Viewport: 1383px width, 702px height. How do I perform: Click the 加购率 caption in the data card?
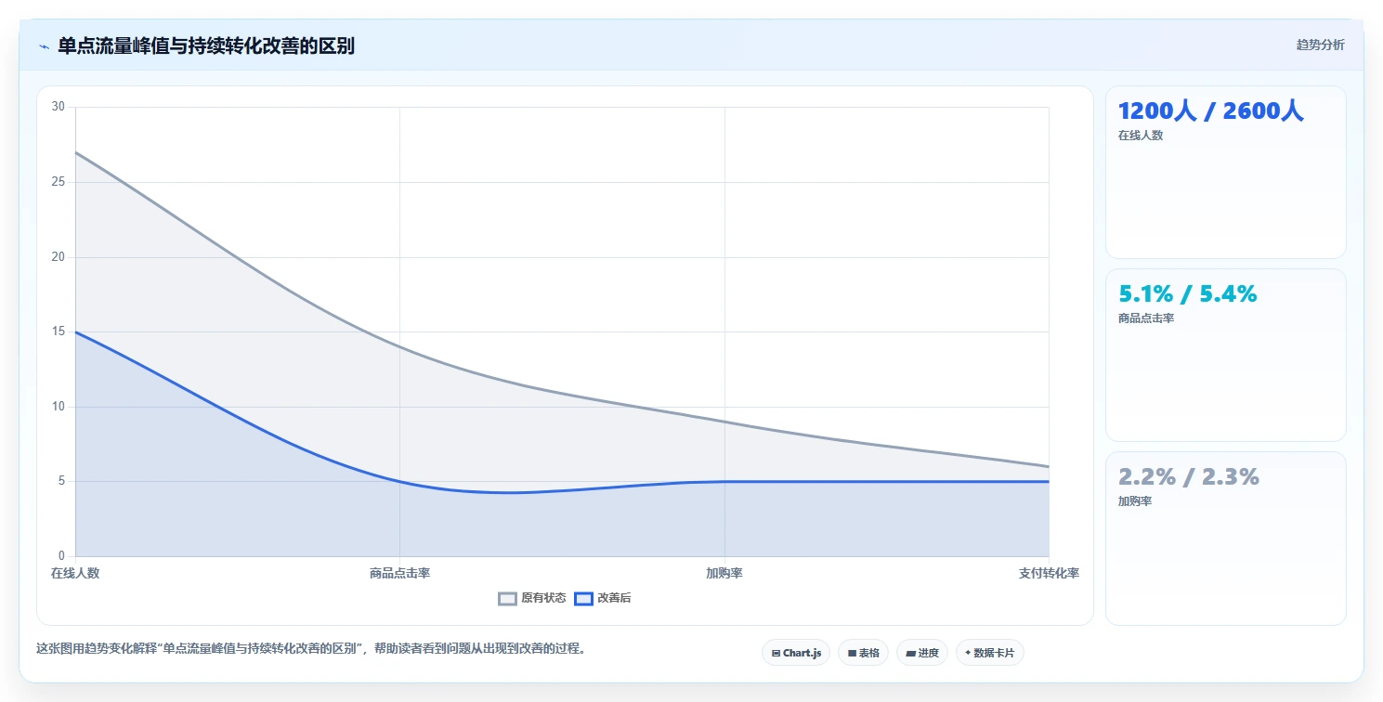(1135, 500)
